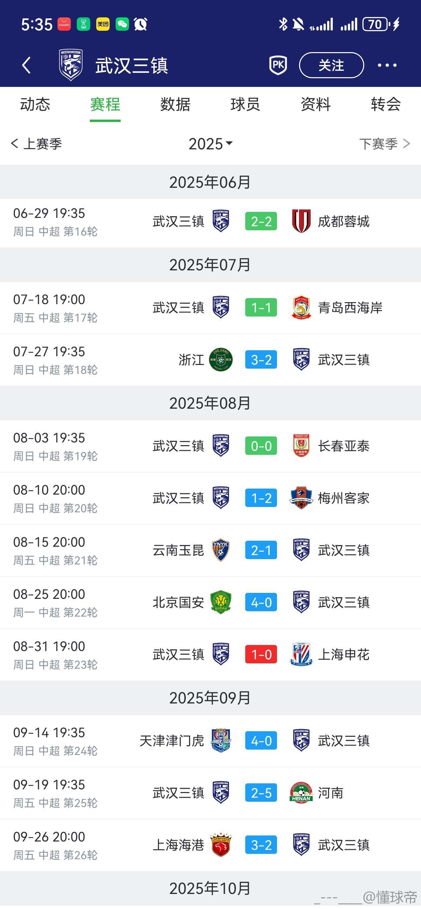Open the 1-0 score versus 上海申花

click(261, 655)
